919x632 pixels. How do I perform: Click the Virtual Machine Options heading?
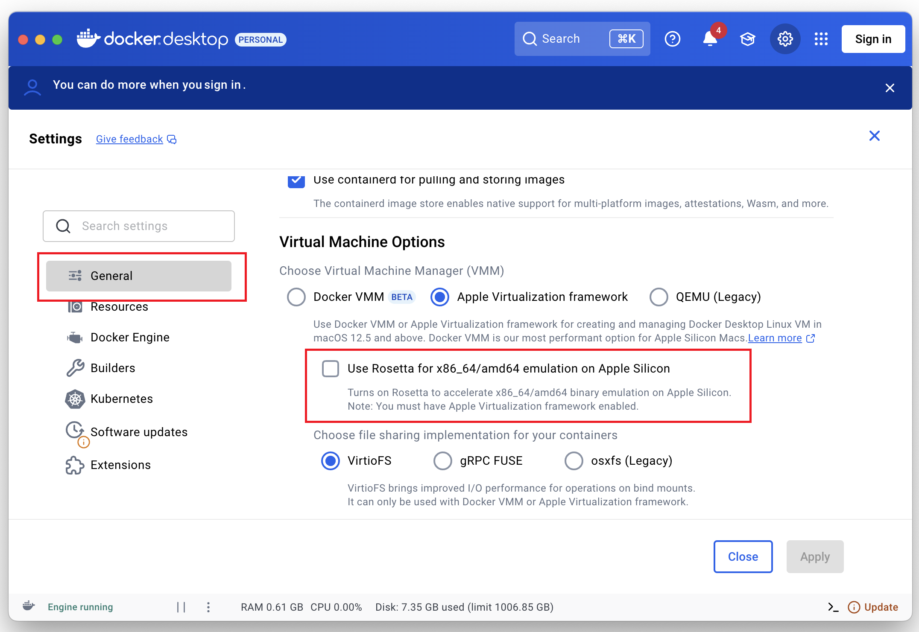tap(362, 242)
